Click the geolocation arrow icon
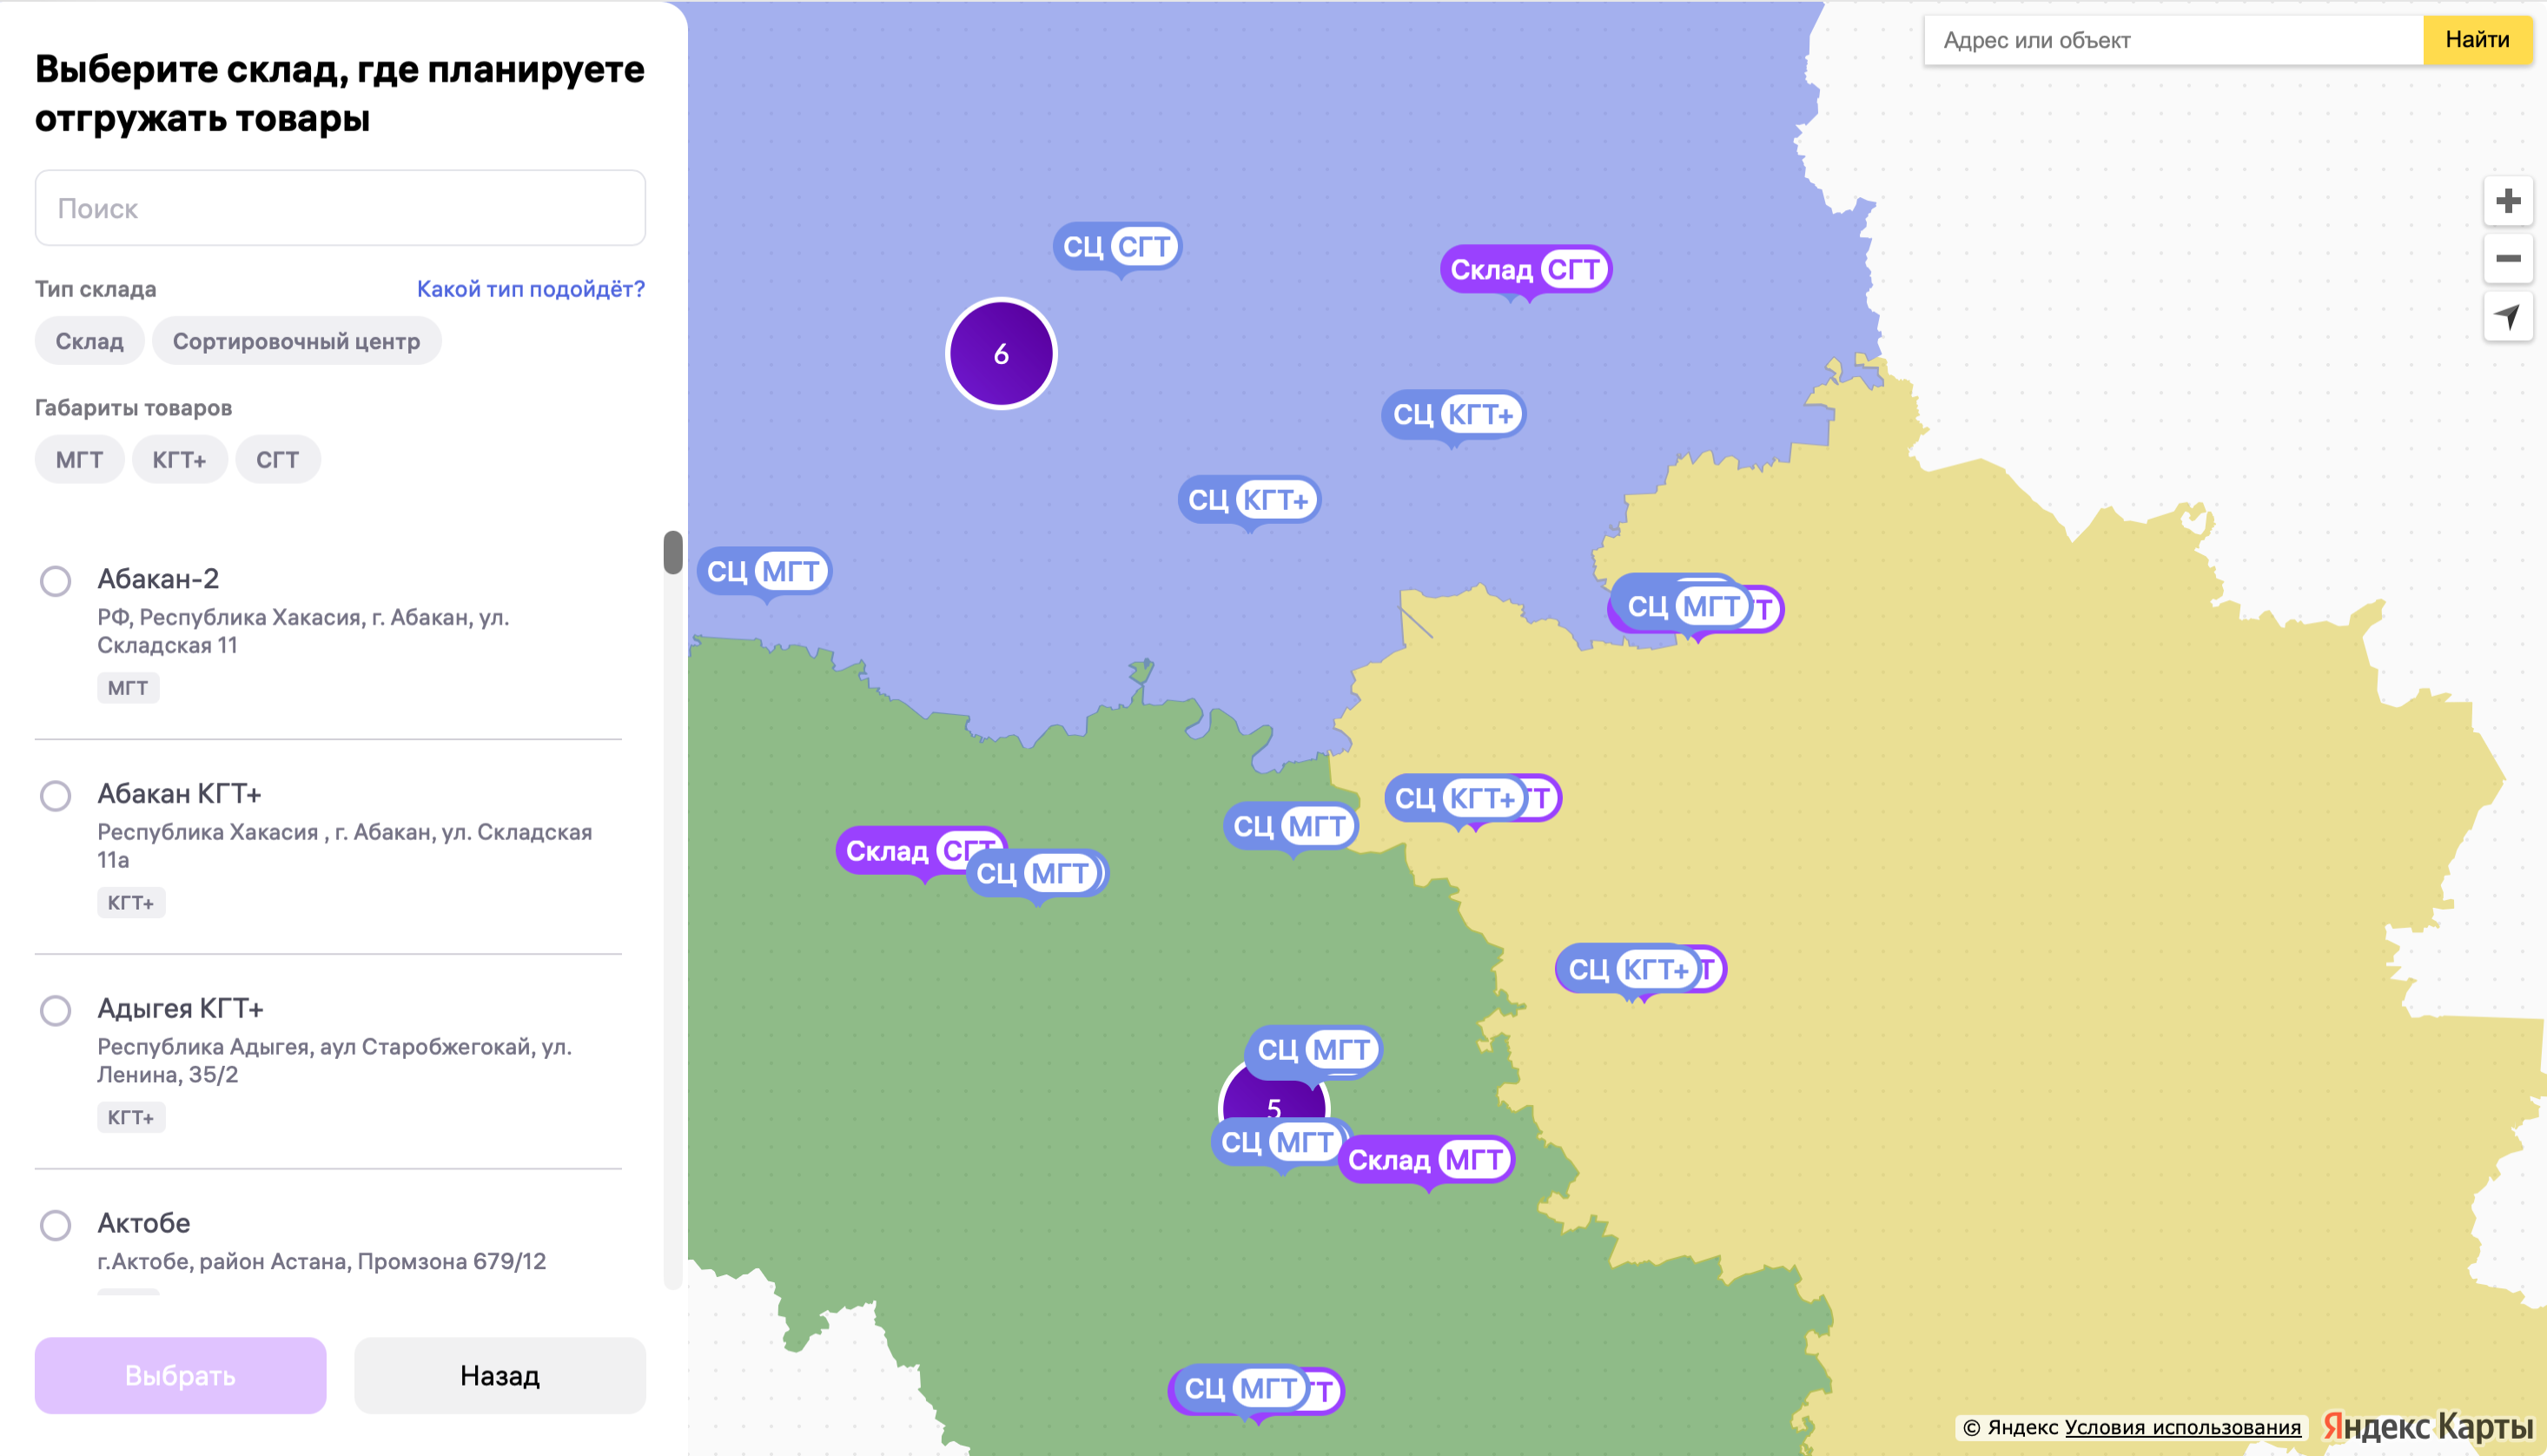The image size is (2547, 1456). (2507, 317)
